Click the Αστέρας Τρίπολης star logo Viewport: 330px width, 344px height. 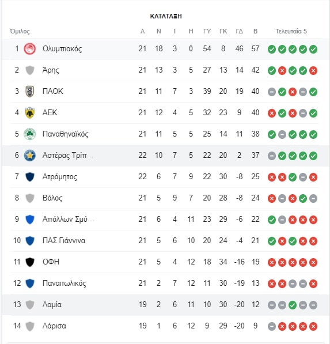(30, 156)
